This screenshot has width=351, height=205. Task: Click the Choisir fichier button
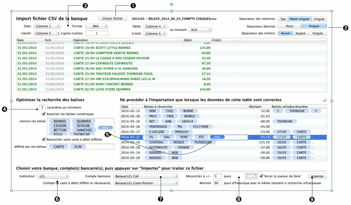[x=113, y=19]
